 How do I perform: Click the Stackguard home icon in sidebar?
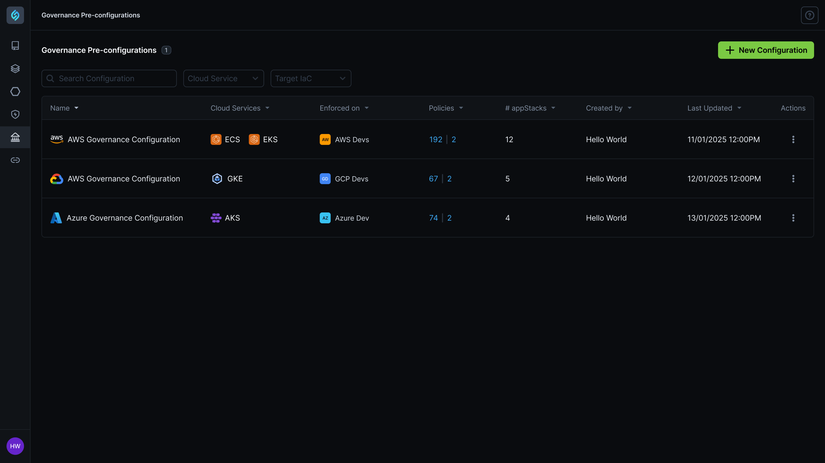point(15,15)
